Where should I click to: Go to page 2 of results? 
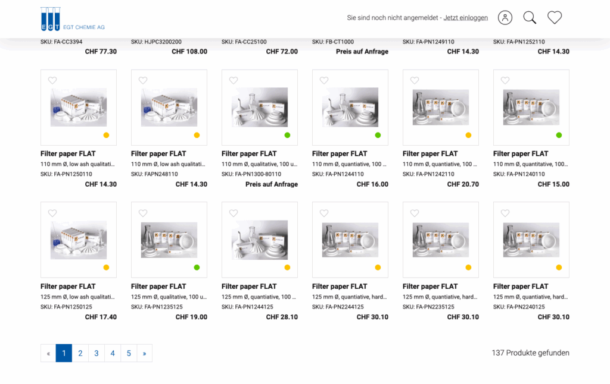click(80, 353)
